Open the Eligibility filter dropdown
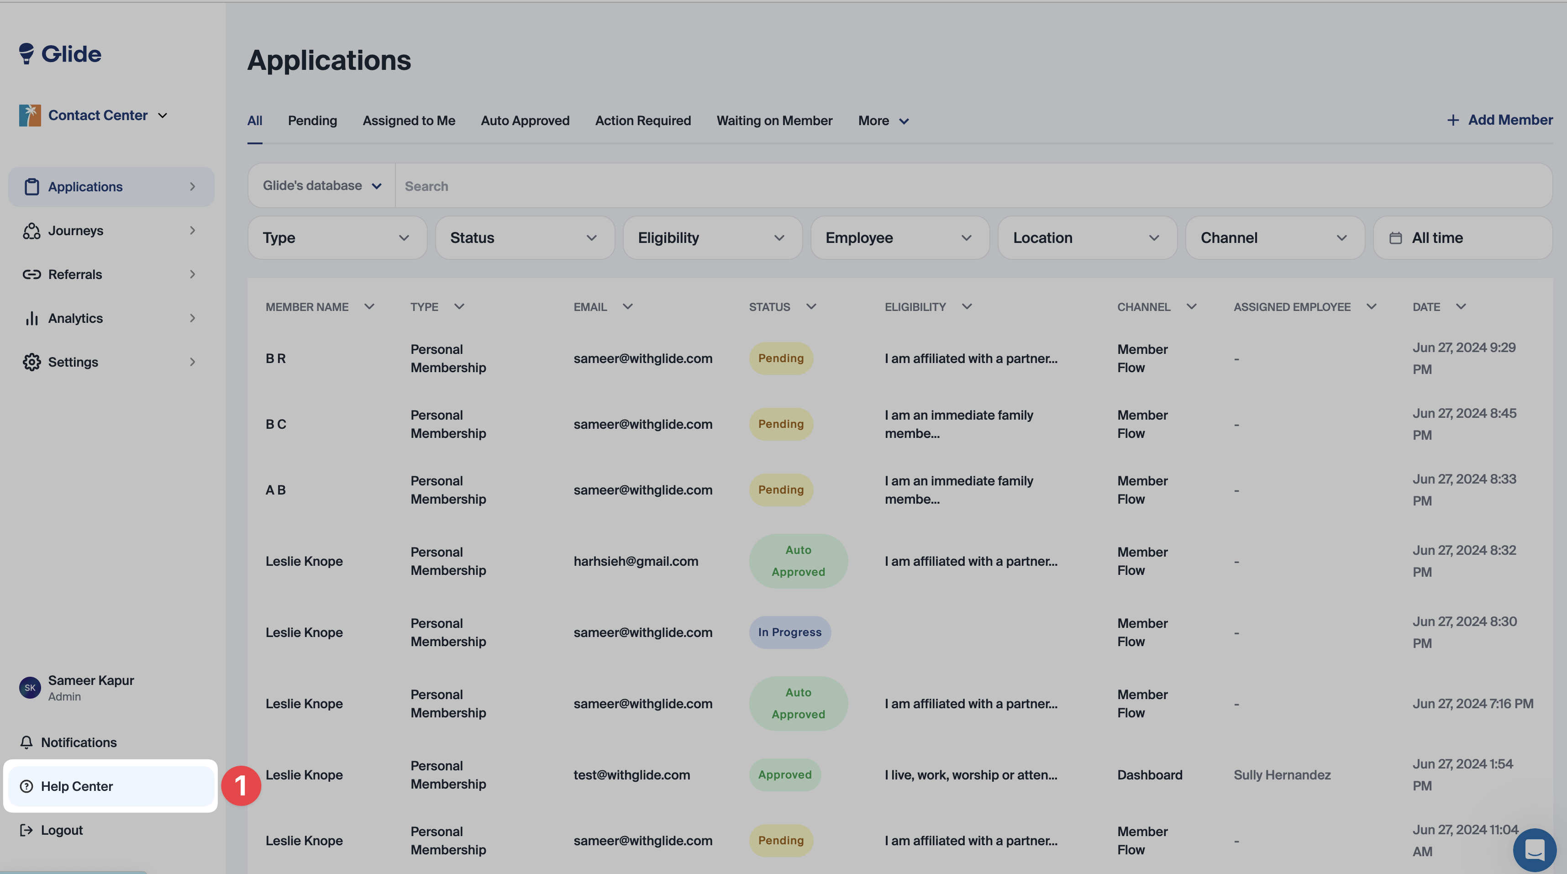Screen dimensions: 1567x874 (712, 238)
